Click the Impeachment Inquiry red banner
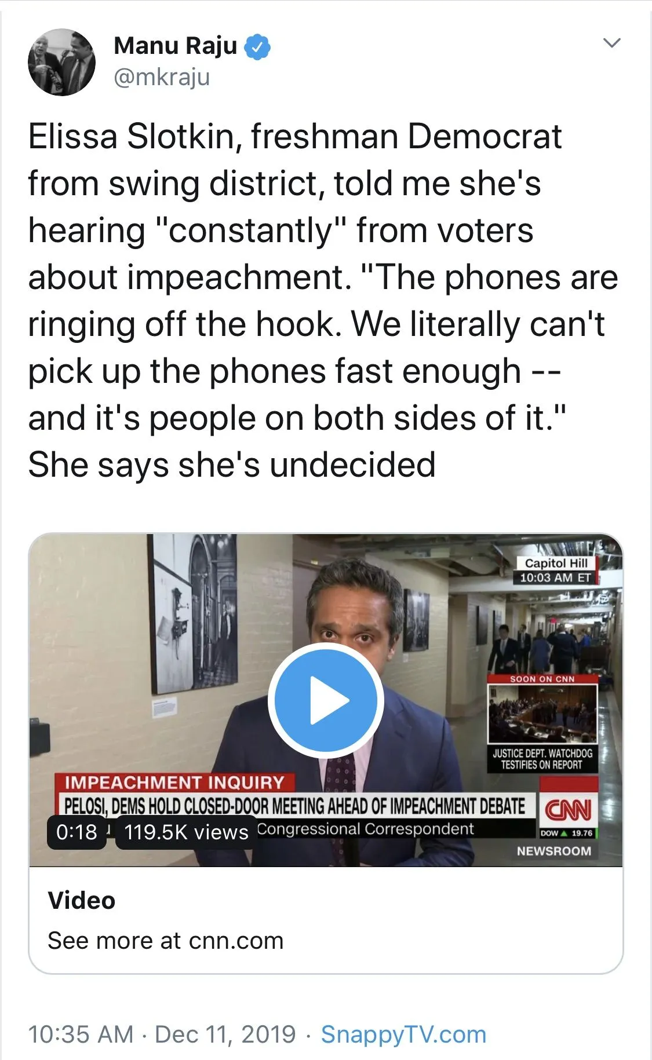The width and height of the screenshot is (652, 1060). point(175,783)
